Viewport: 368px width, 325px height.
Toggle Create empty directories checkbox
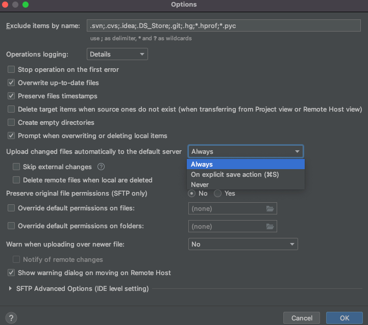(x=11, y=123)
